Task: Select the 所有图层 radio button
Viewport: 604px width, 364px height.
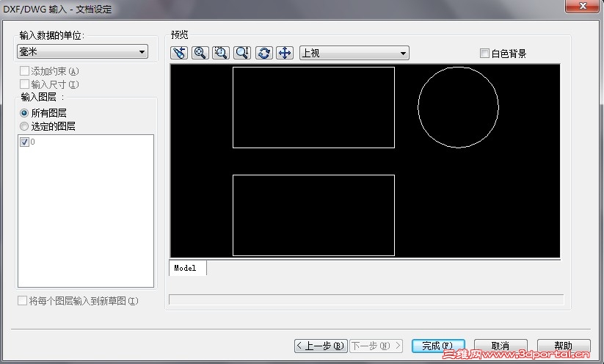Action: click(24, 113)
